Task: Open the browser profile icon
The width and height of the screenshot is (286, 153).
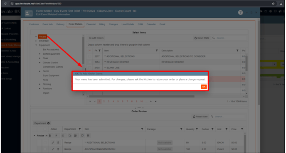Action: (x=281, y=3)
